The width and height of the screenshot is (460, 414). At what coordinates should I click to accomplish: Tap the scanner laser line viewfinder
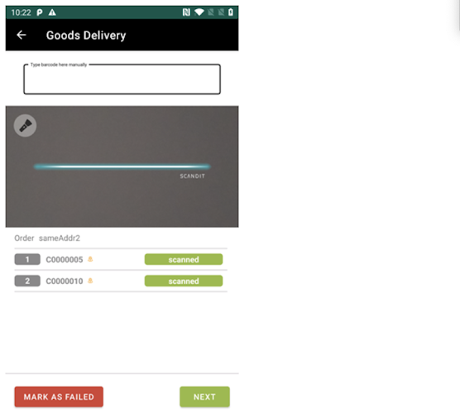click(x=122, y=166)
